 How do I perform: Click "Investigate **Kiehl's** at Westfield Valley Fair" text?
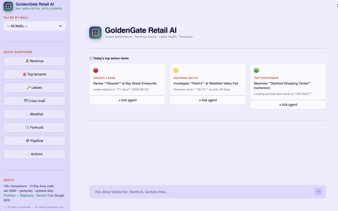pos(206,83)
